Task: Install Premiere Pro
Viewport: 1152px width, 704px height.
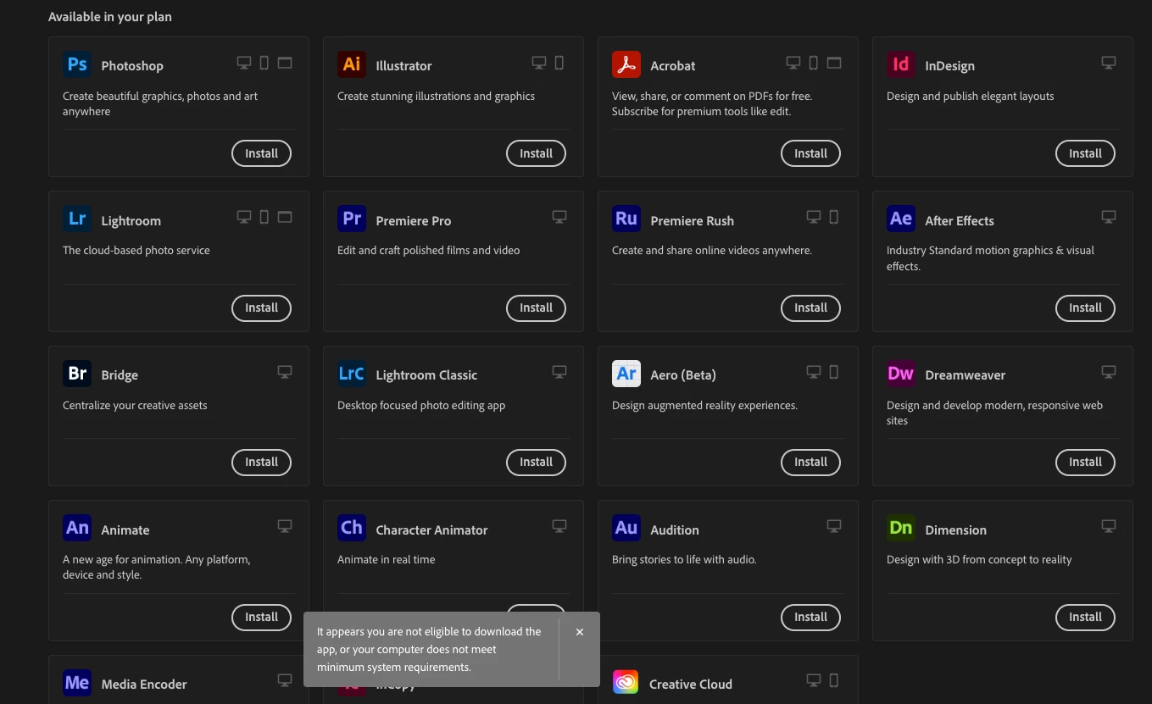Action: point(536,308)
